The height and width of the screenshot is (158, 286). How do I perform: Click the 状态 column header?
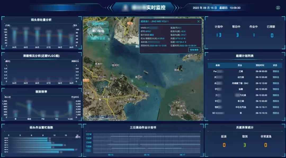coord(275,65)
